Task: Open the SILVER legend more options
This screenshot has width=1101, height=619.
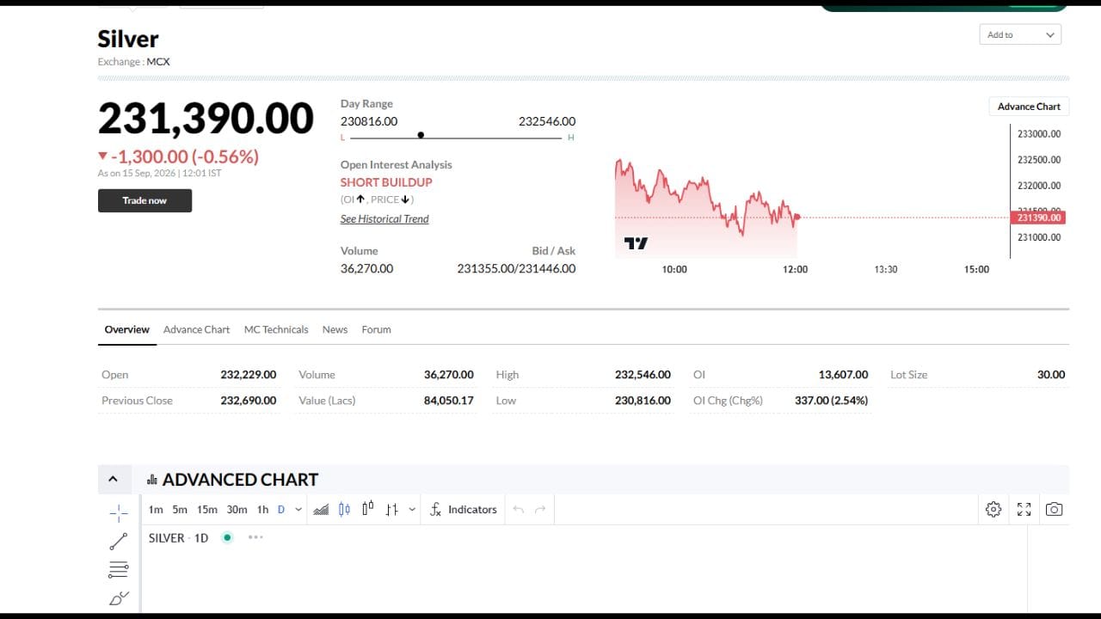Action: click(x=255, y=537)
